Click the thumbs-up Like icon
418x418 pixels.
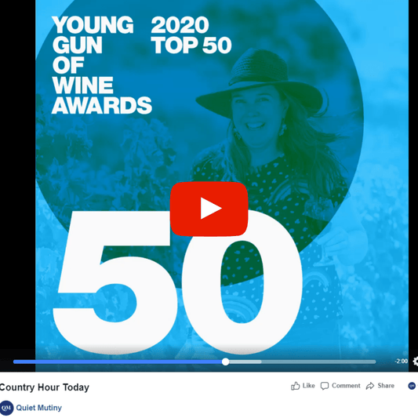tap(295, 386)
